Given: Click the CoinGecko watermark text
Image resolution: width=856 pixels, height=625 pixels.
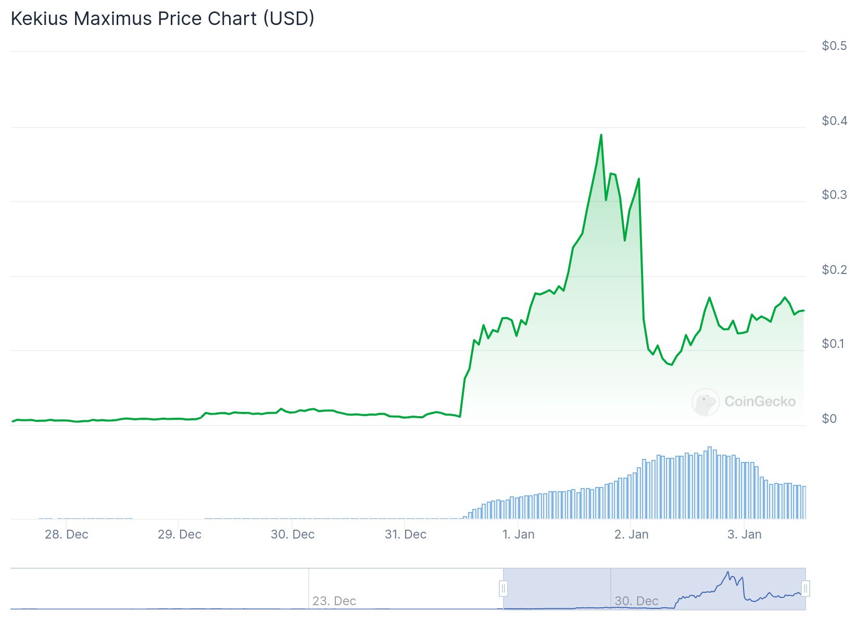Looking at the screenshot, I should pyautogui.click(x=760, y=402).
